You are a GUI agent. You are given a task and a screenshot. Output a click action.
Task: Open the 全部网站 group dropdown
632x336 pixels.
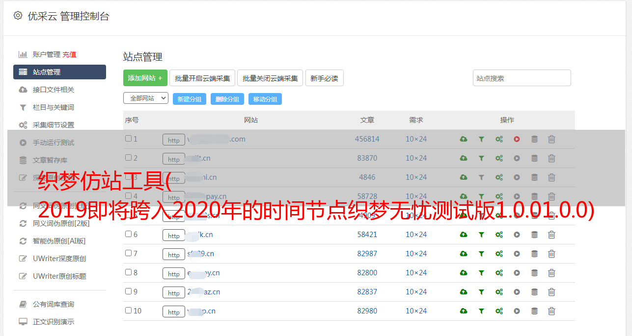click(x=146, y=98)
